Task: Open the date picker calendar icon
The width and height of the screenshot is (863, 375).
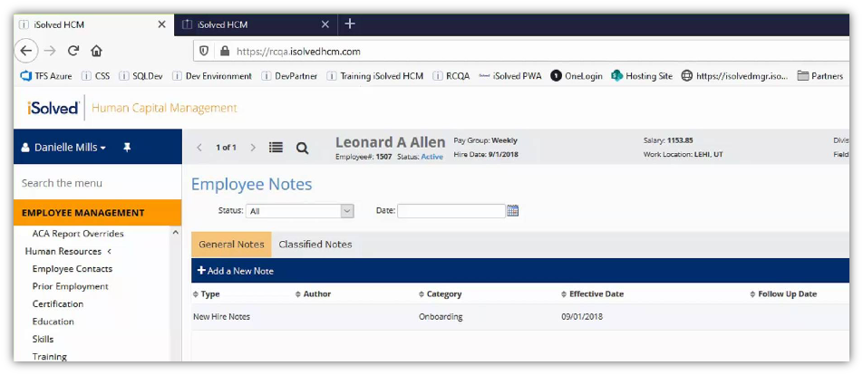Action: click(x=513, y=210)
